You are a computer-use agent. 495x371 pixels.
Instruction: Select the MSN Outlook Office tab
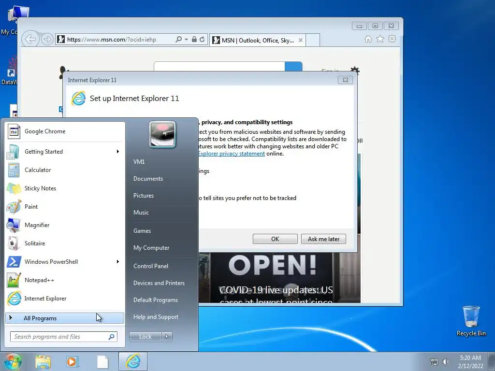click(x=258, y=41)
